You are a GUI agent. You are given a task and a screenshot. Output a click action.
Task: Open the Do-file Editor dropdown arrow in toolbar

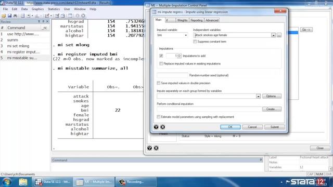pos(51,16)
